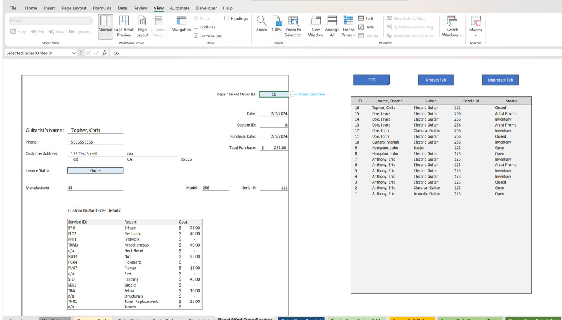The image size is (562, 320).
Task: Click the formula bar checkmark icon
Action: [x=96, y=53]
